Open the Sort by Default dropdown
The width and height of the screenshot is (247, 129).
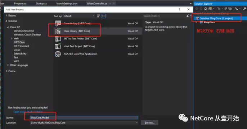point(79,16)
